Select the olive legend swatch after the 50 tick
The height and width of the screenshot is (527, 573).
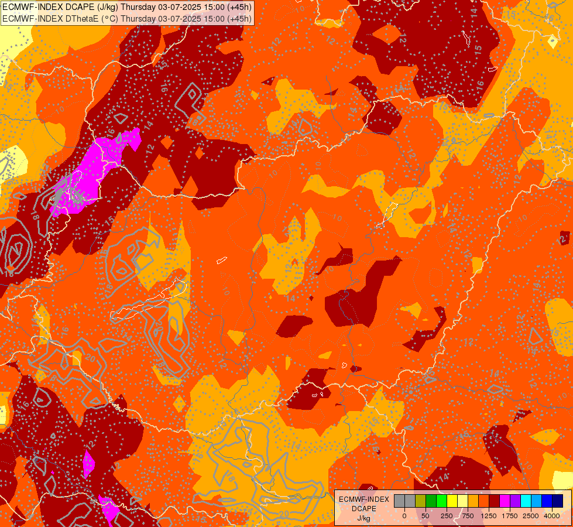(421, 501)
